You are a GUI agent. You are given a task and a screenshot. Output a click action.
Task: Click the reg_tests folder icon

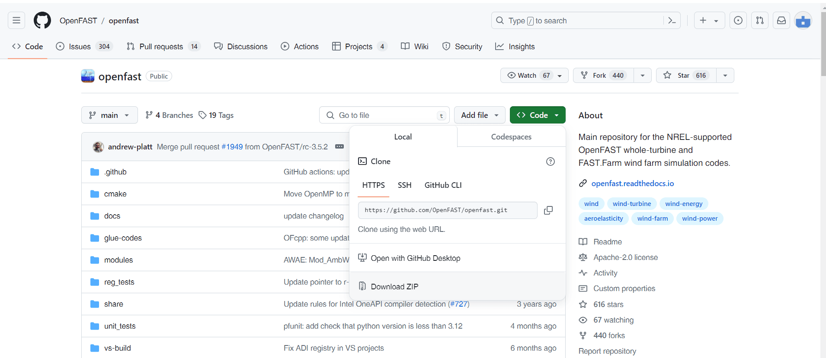click(95, 282)
